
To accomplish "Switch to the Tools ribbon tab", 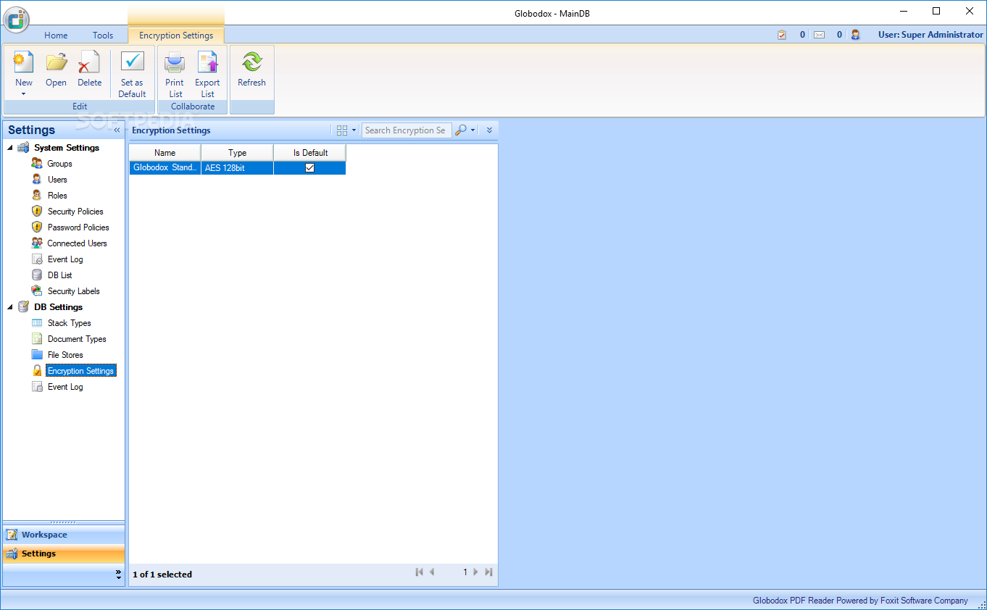I will pos(103,35).
